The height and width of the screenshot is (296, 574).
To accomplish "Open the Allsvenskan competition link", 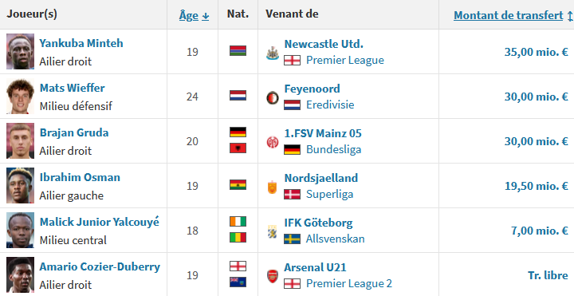I will (336, 239).
